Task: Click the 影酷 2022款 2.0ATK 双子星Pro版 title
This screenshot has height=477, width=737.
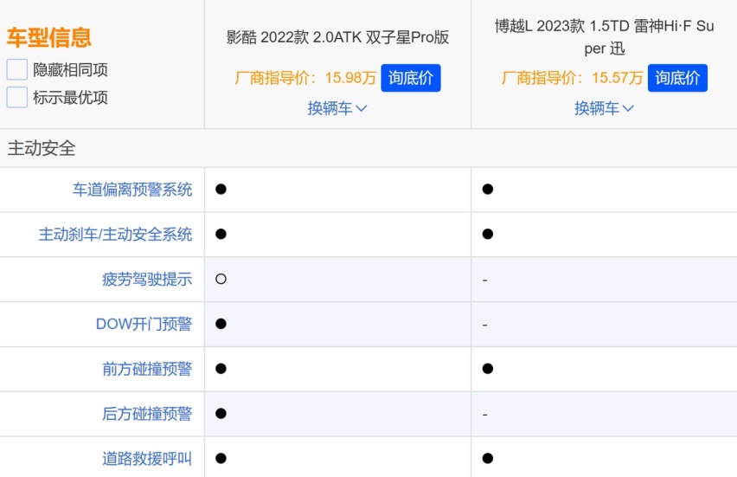Action: click(337, 37)
